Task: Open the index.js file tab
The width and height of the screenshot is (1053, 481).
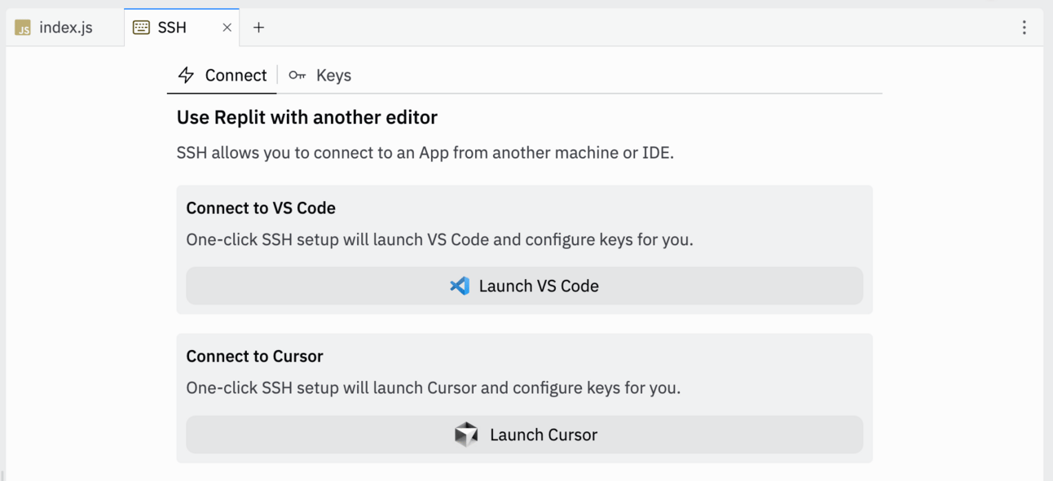Action: tap(65, 28)
